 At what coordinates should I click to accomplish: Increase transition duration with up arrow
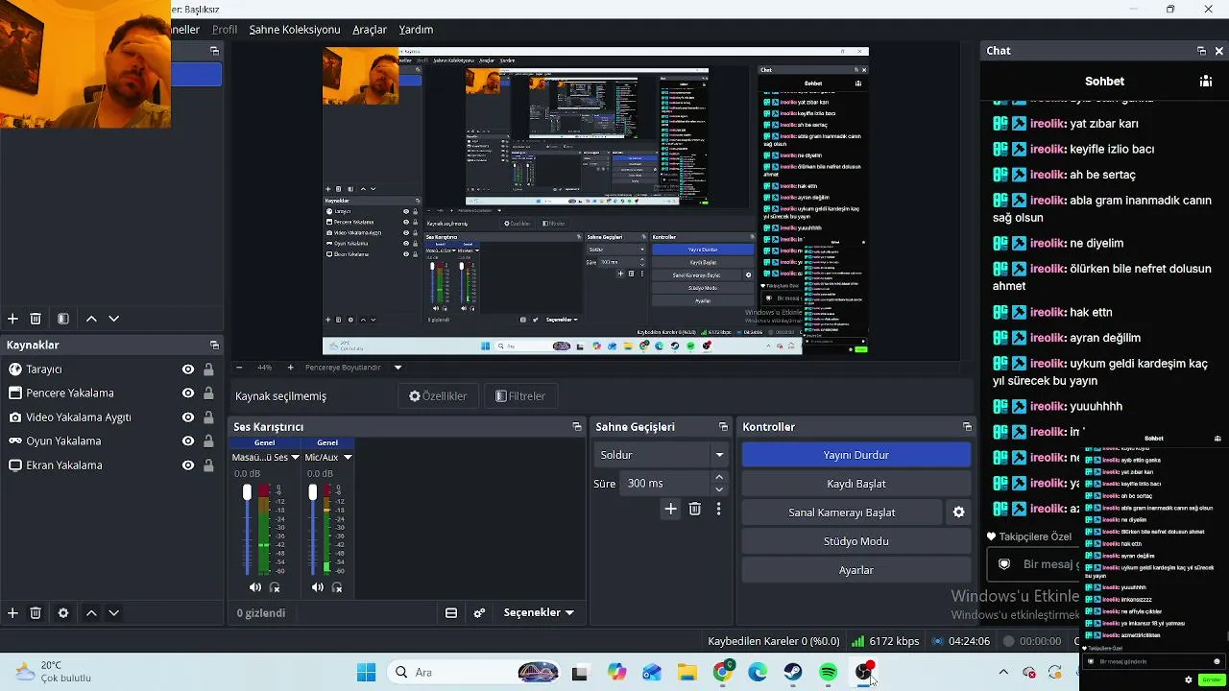tap(719, 477)
